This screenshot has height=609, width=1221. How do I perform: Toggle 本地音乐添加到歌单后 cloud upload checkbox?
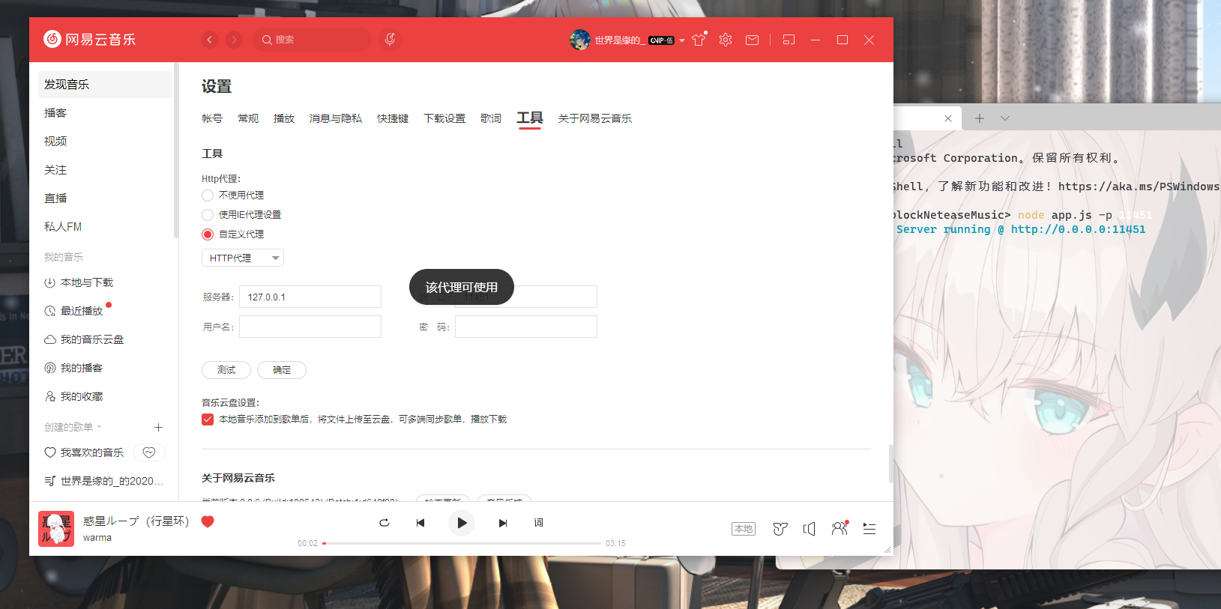[x=208, y=419]
